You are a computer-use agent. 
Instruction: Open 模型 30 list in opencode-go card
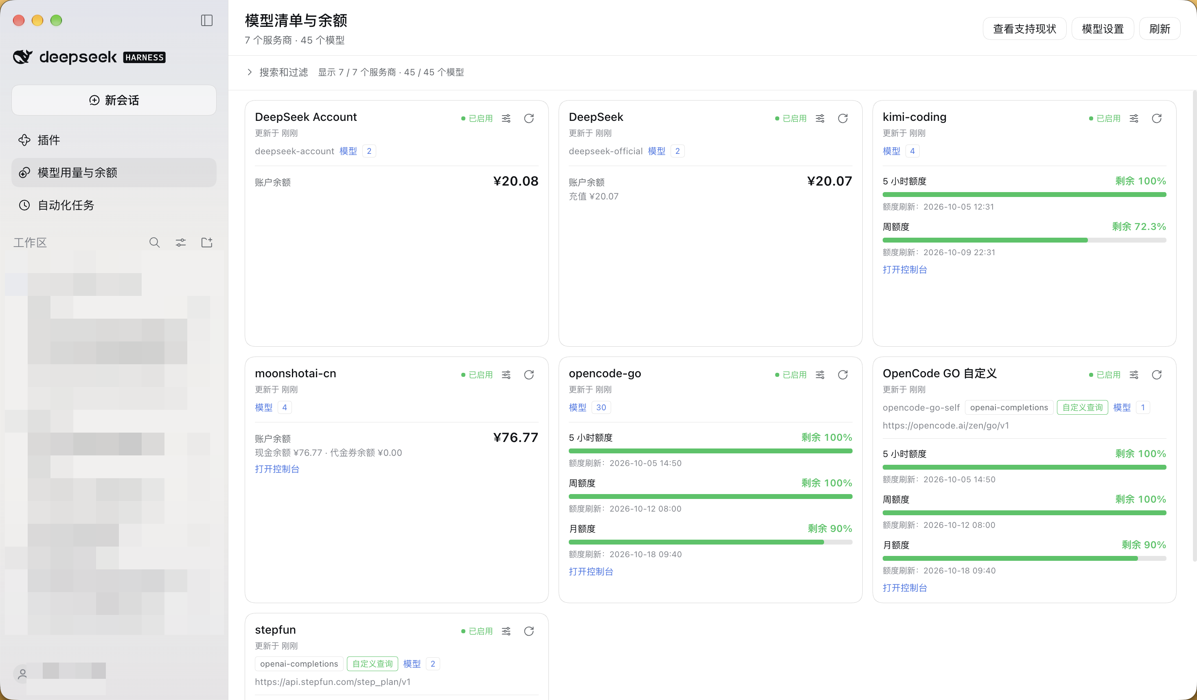click(590, 407)
